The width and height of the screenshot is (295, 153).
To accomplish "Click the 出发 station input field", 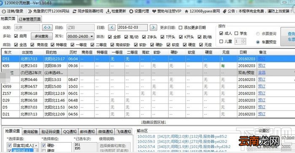I will click(x=27, y=28).
